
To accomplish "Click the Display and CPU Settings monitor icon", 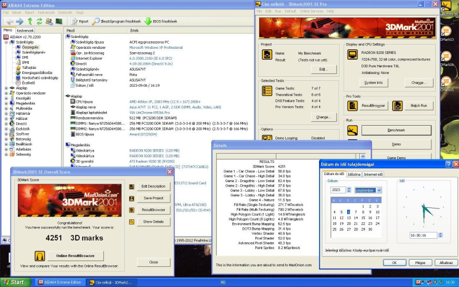I will pos(352,55).
